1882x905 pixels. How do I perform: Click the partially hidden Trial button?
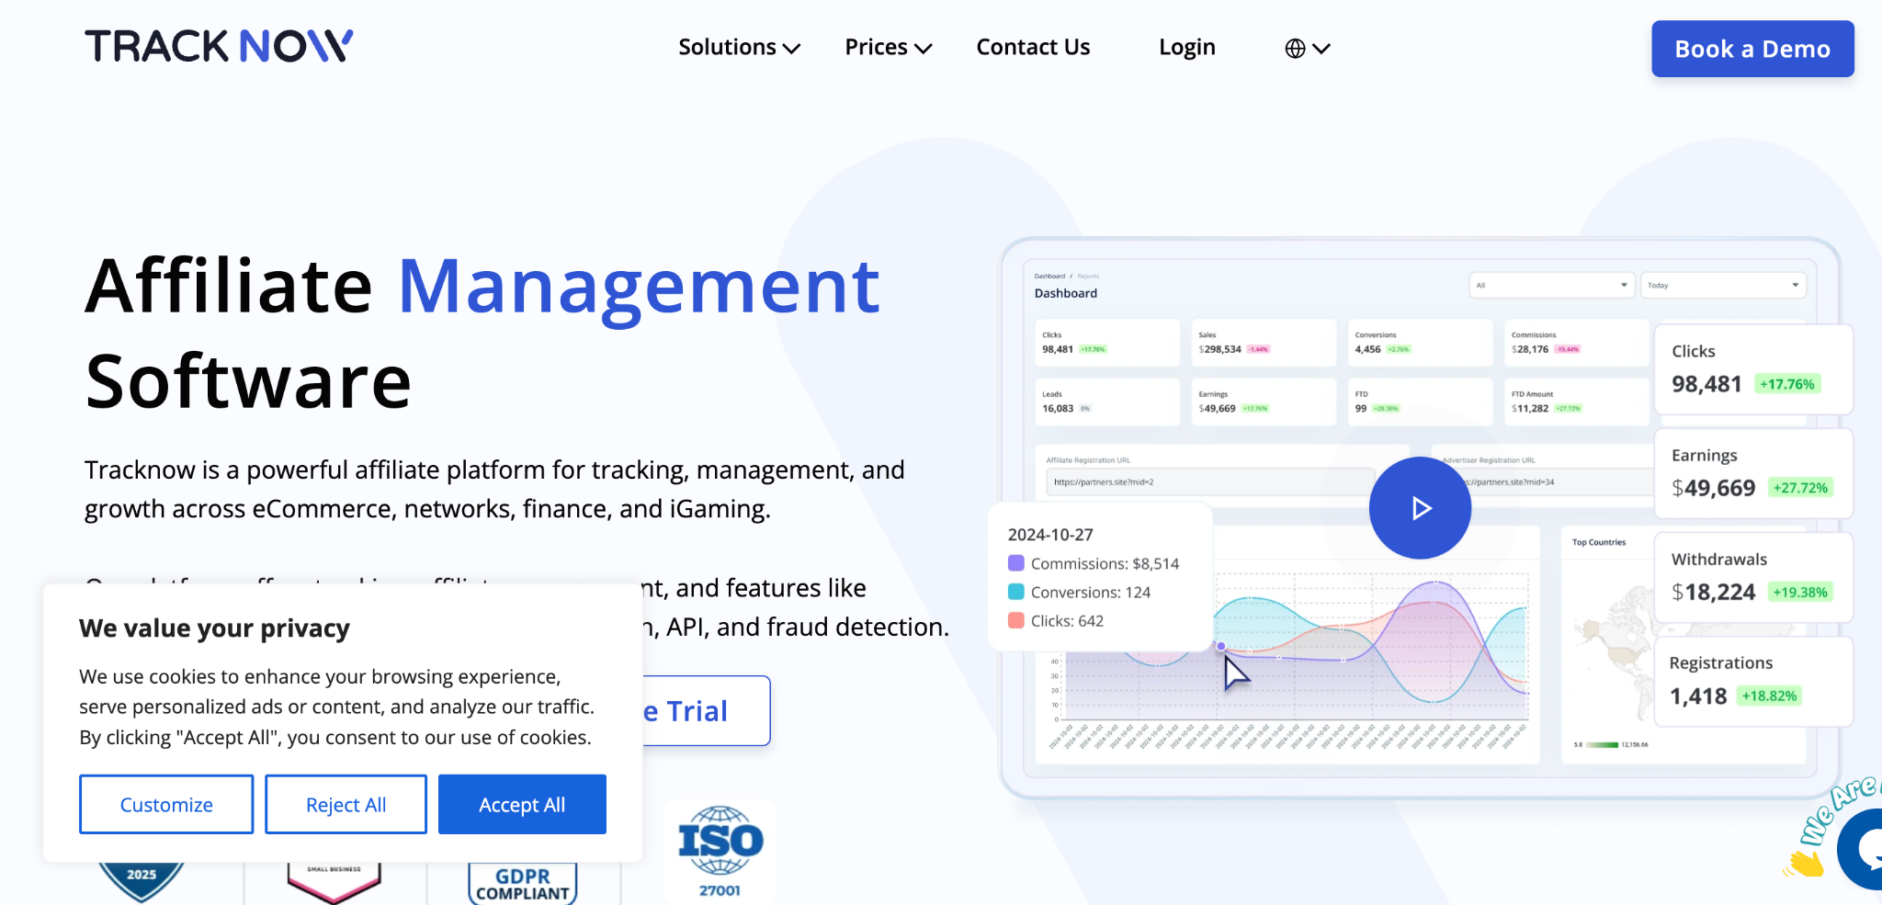[706, 711]
